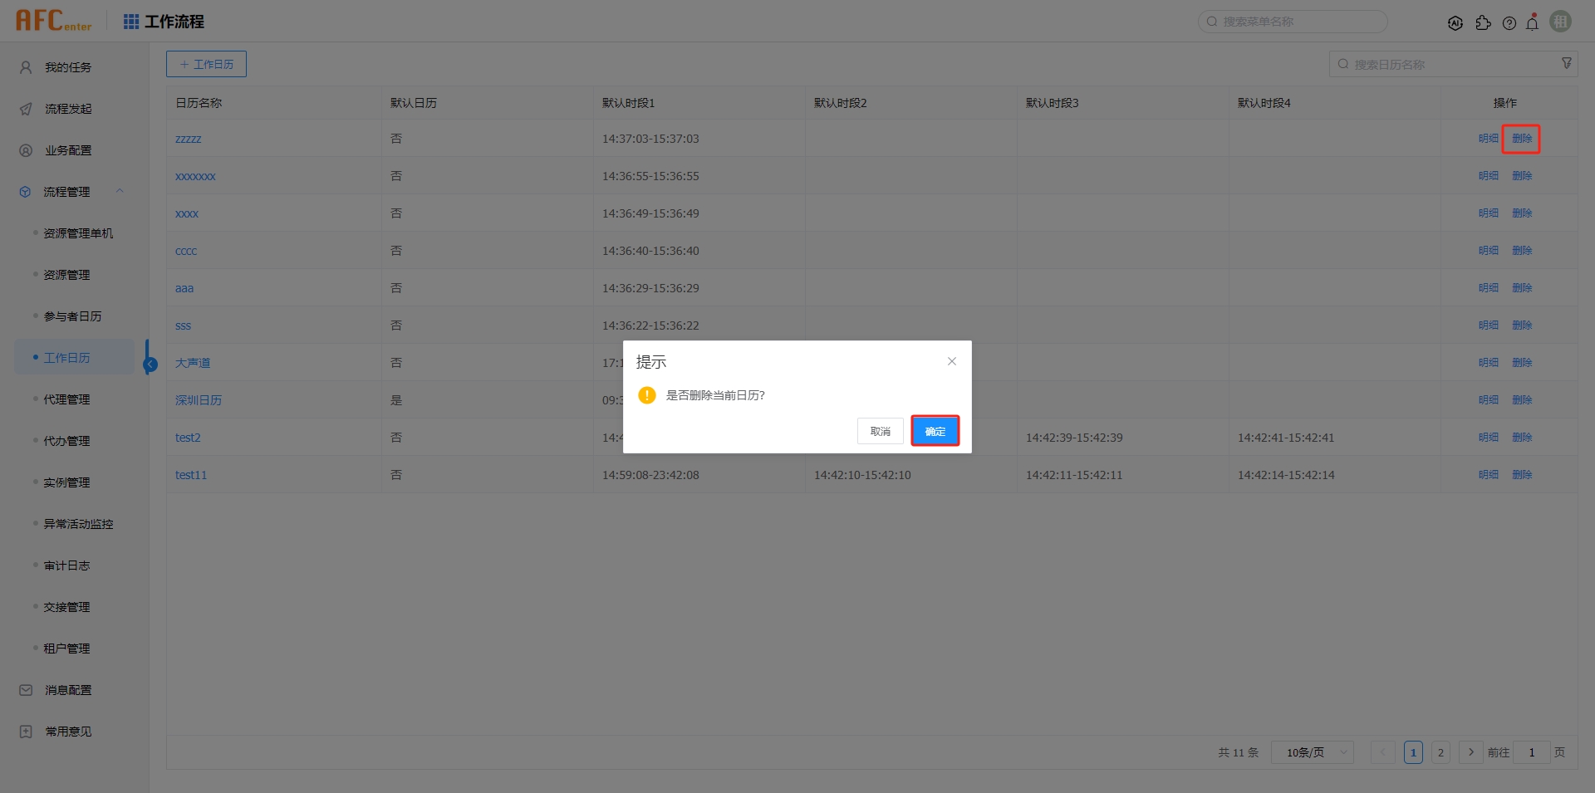
Task: Open the AI assistant icon
Action: click(1455, 23)
